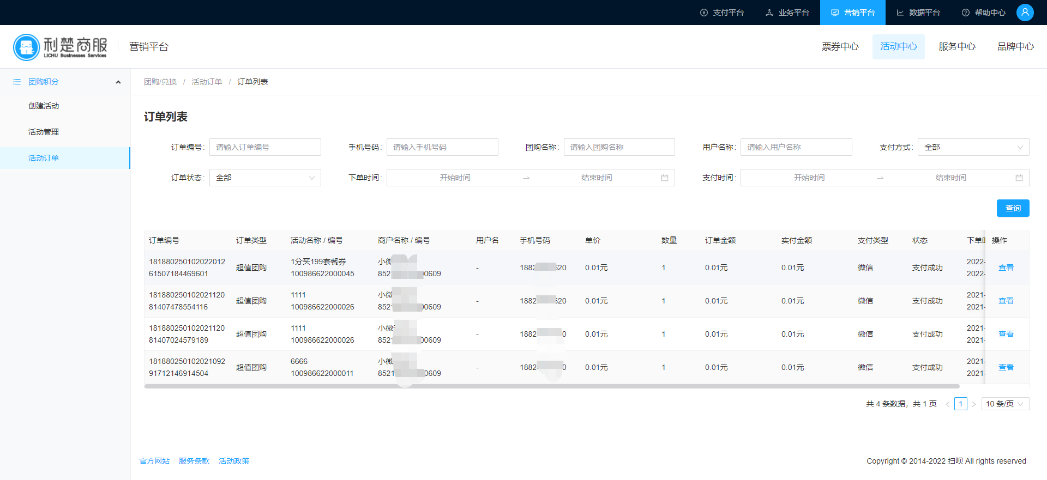Image resolution: width=1047 pixels, height=480 pixels.
Task: Select 活动订单 in the sidebar
Action: [65, 158]
